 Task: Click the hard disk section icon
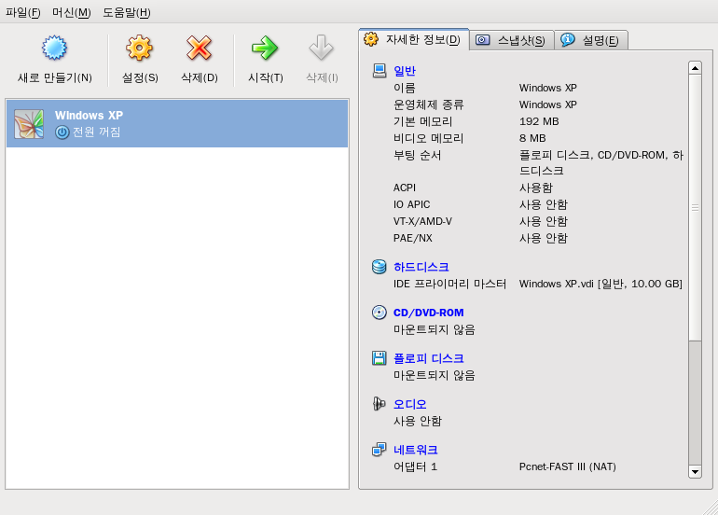click(380, 267)
